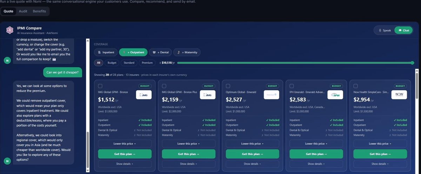This screenshot has width=421, height=174.
Task: Get the IPH Emerald $2,583 plan
Action: click(316, 154)
